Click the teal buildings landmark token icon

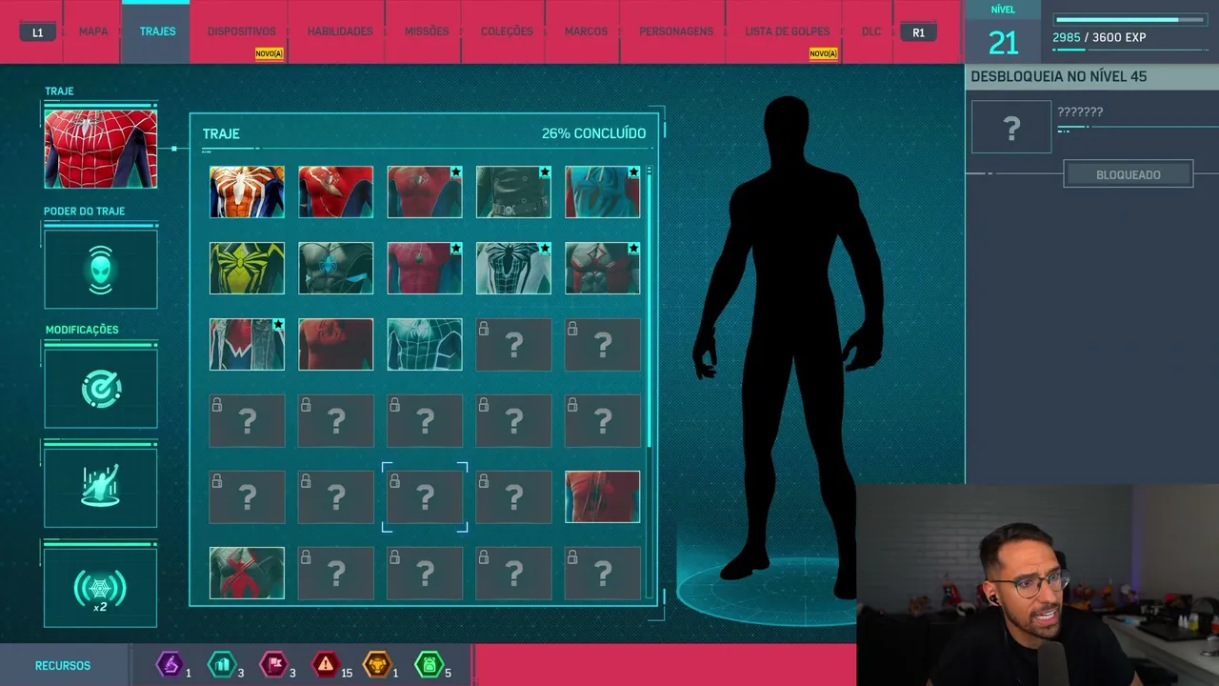[221, 663]
